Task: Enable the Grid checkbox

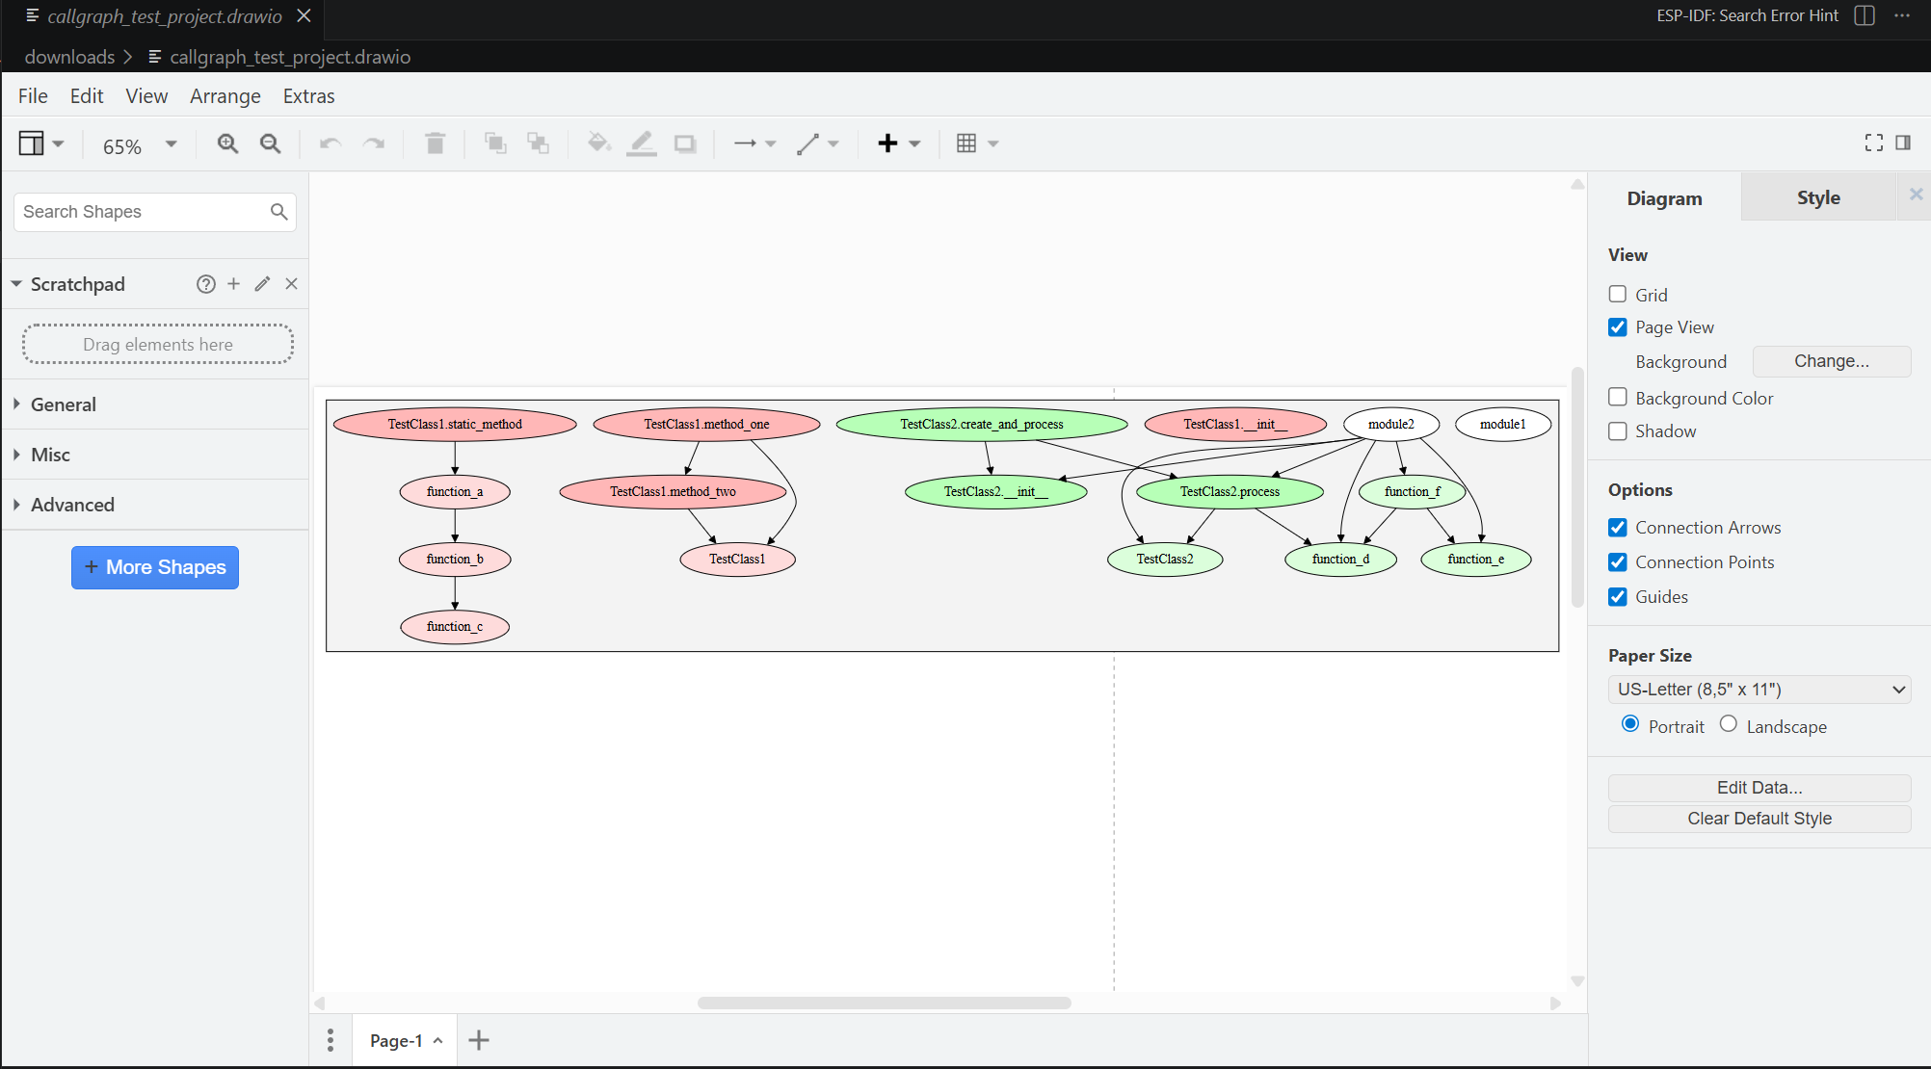Action: 1618,295
